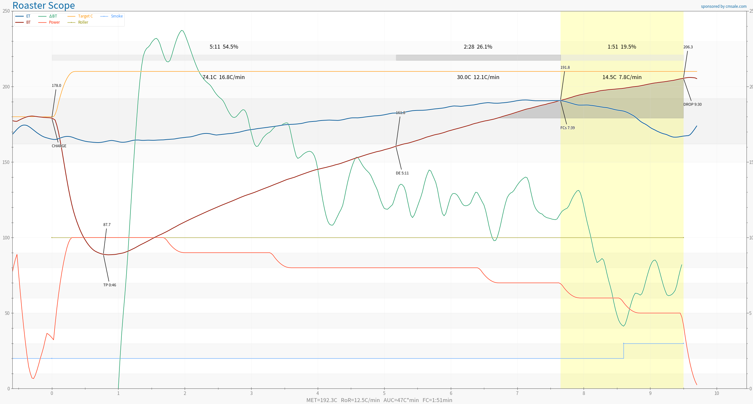Open the sponsored by cmsale.com link
This screenshot has width=753, height=404.
(x=723, y=6)
